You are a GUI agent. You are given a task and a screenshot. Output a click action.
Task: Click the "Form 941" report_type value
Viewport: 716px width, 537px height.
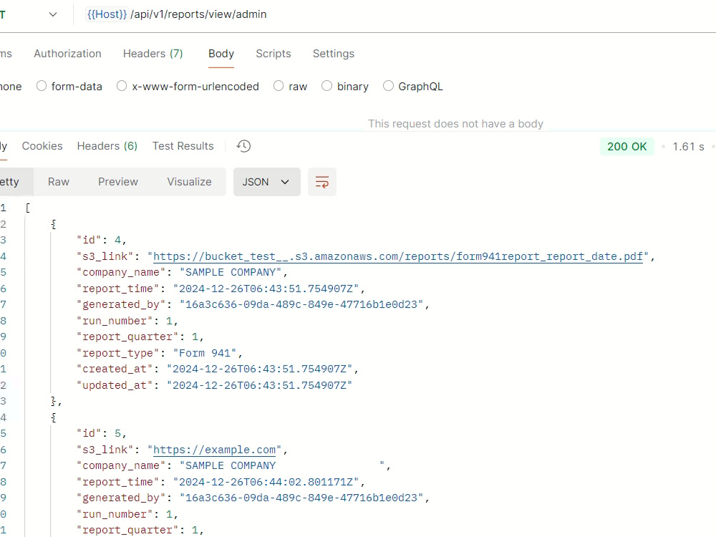pos(205,353)
